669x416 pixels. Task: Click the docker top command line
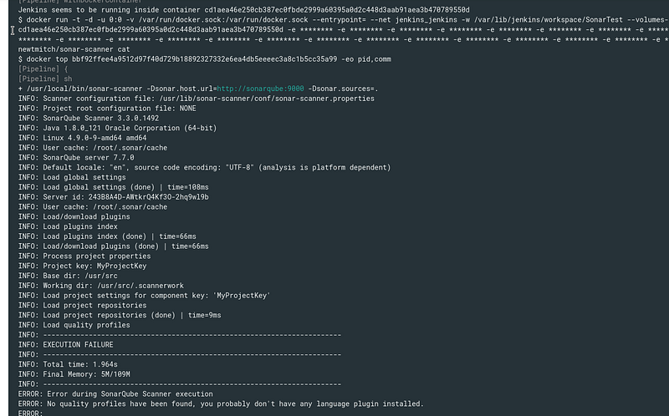pyautogui.click(x=204, y=59)
